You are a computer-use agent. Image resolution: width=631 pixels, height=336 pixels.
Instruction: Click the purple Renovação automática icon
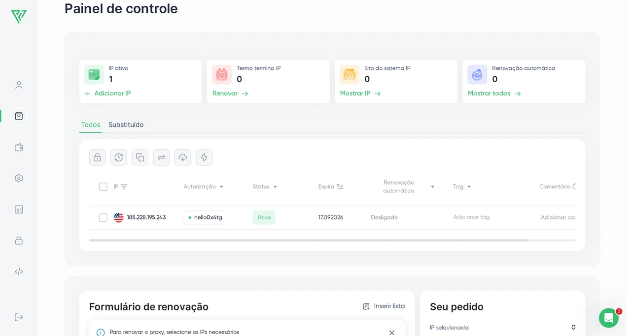coord(477,75)
